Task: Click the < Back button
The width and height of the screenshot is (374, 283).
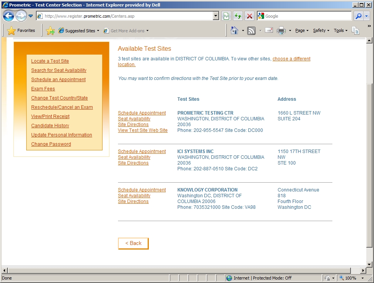Action: point(133,243)
